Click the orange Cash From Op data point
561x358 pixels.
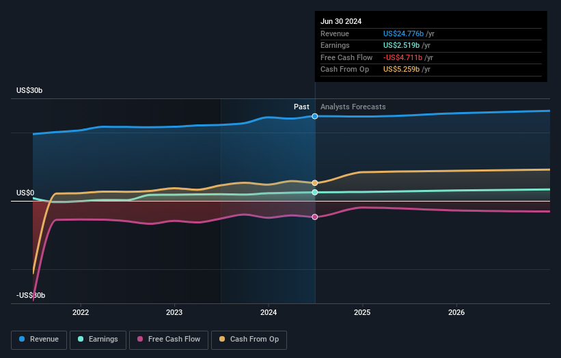pyautogui.click(x=315, y=182)
